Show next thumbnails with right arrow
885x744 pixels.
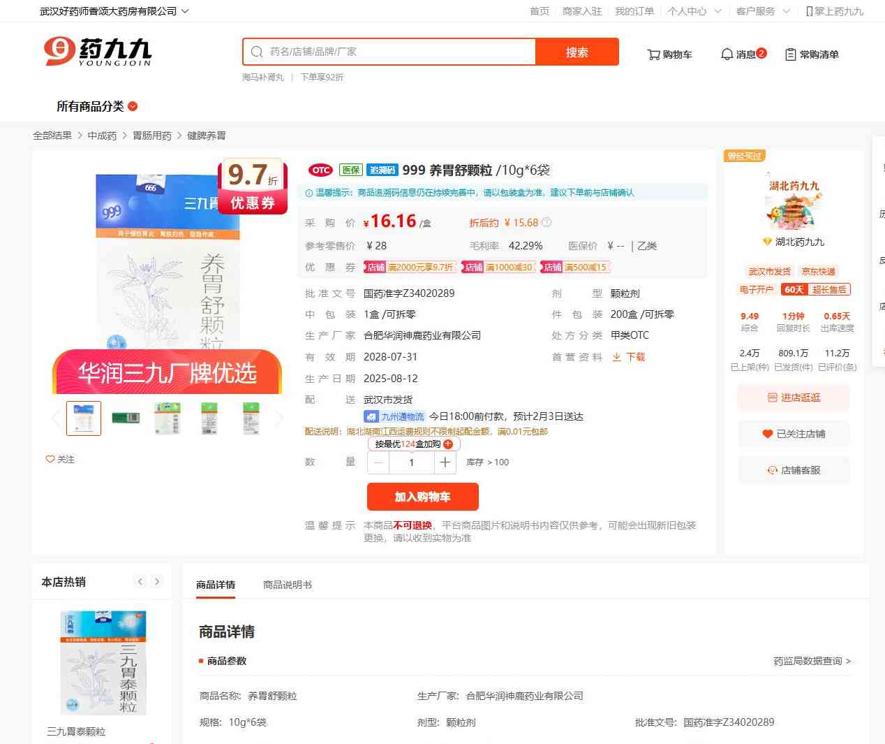(279, 418)
